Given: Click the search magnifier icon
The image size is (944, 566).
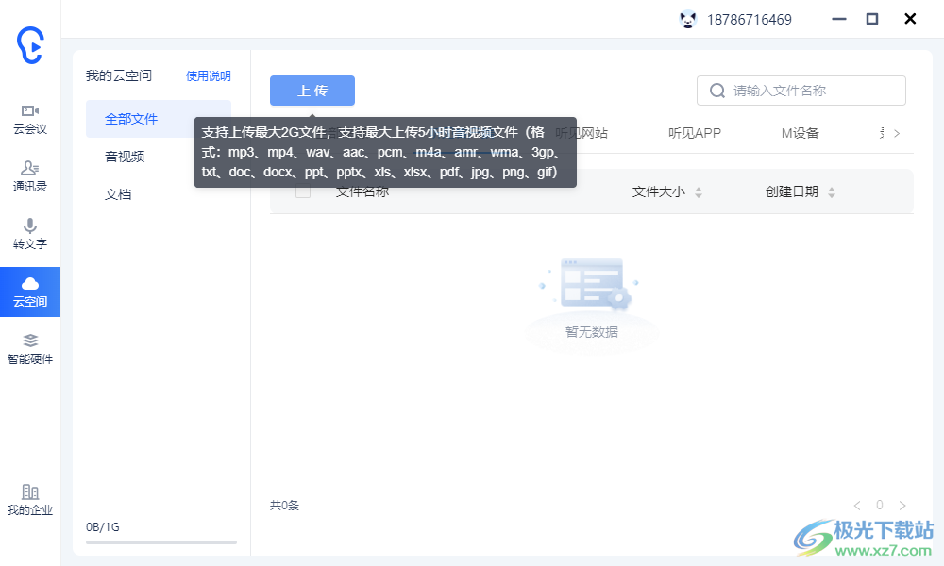Looking at the screenshot, I should click(717, 91).
